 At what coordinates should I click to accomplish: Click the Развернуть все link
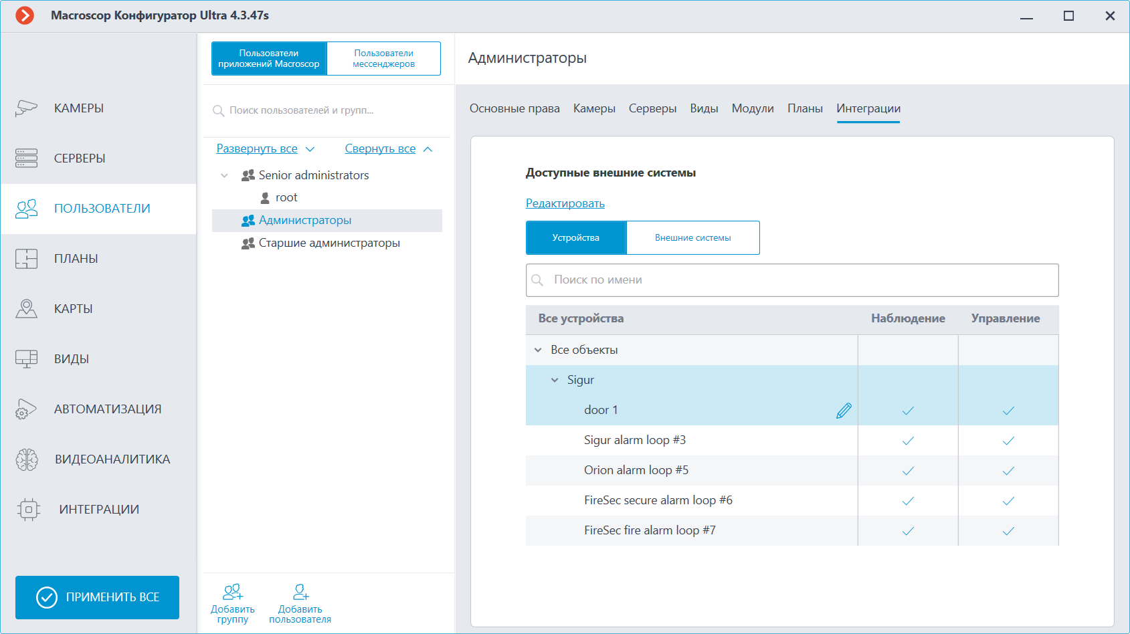(257, 148)
